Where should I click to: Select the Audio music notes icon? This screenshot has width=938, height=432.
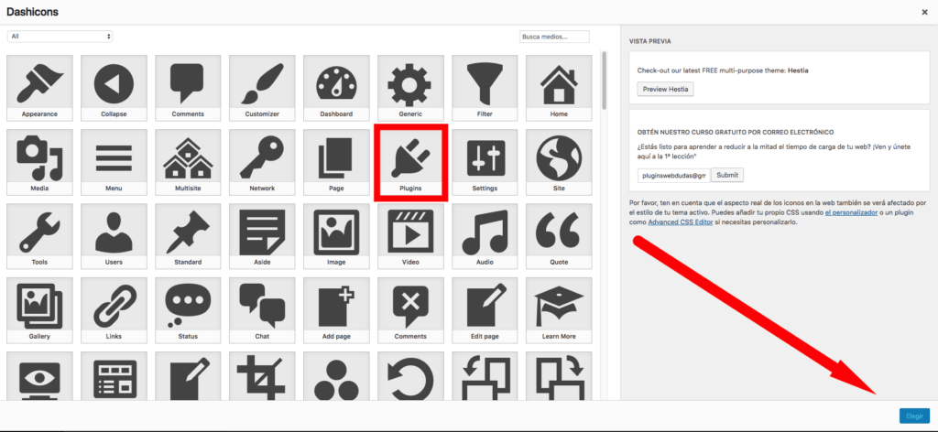point(485,236)
